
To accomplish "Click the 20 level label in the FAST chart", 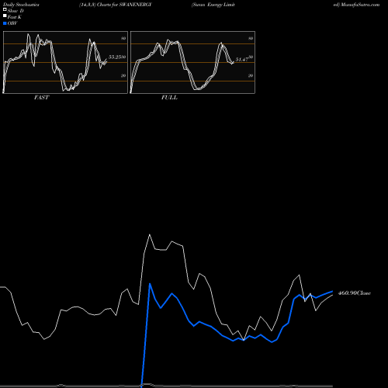I will coord(123,75).
